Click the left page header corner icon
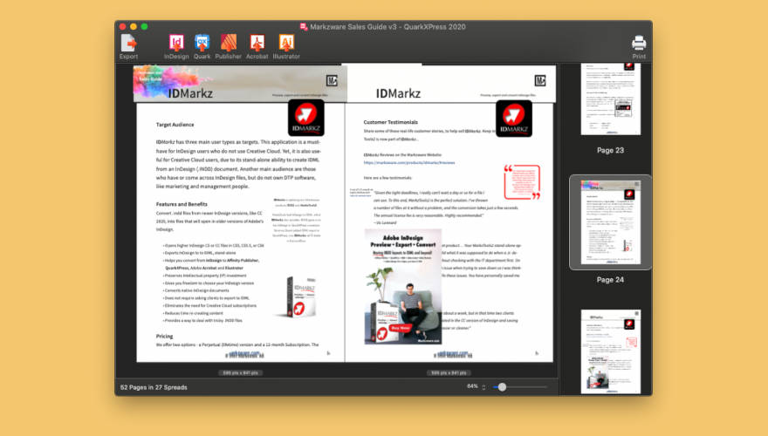The height and width of the screenshot is (436, 768). point(333,81)
